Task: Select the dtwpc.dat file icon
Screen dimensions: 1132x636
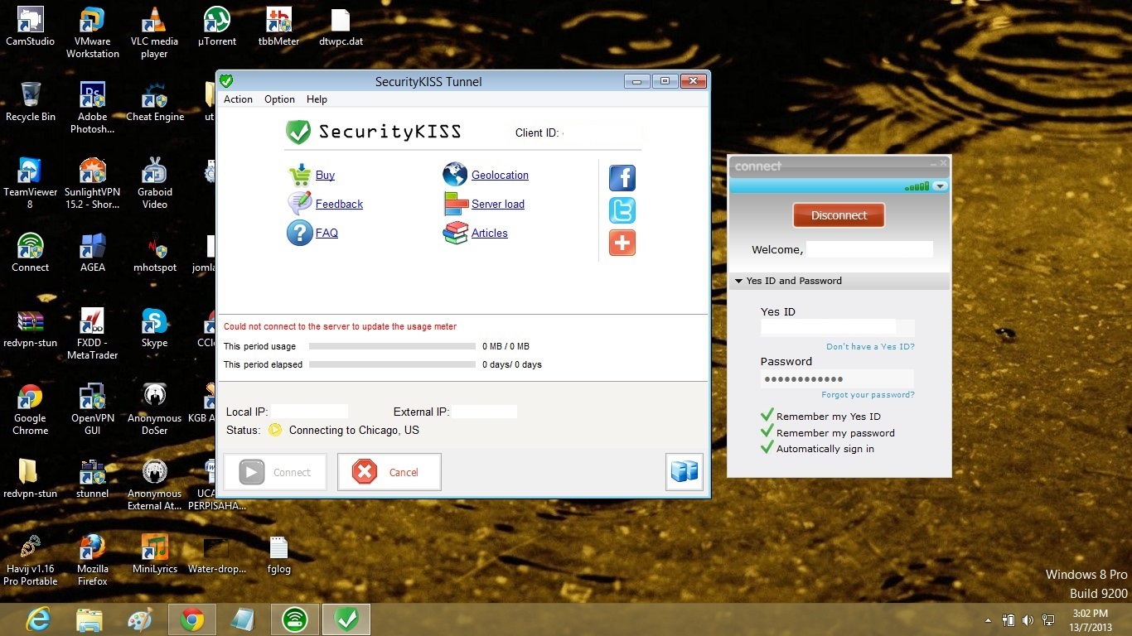Action: 341,26
